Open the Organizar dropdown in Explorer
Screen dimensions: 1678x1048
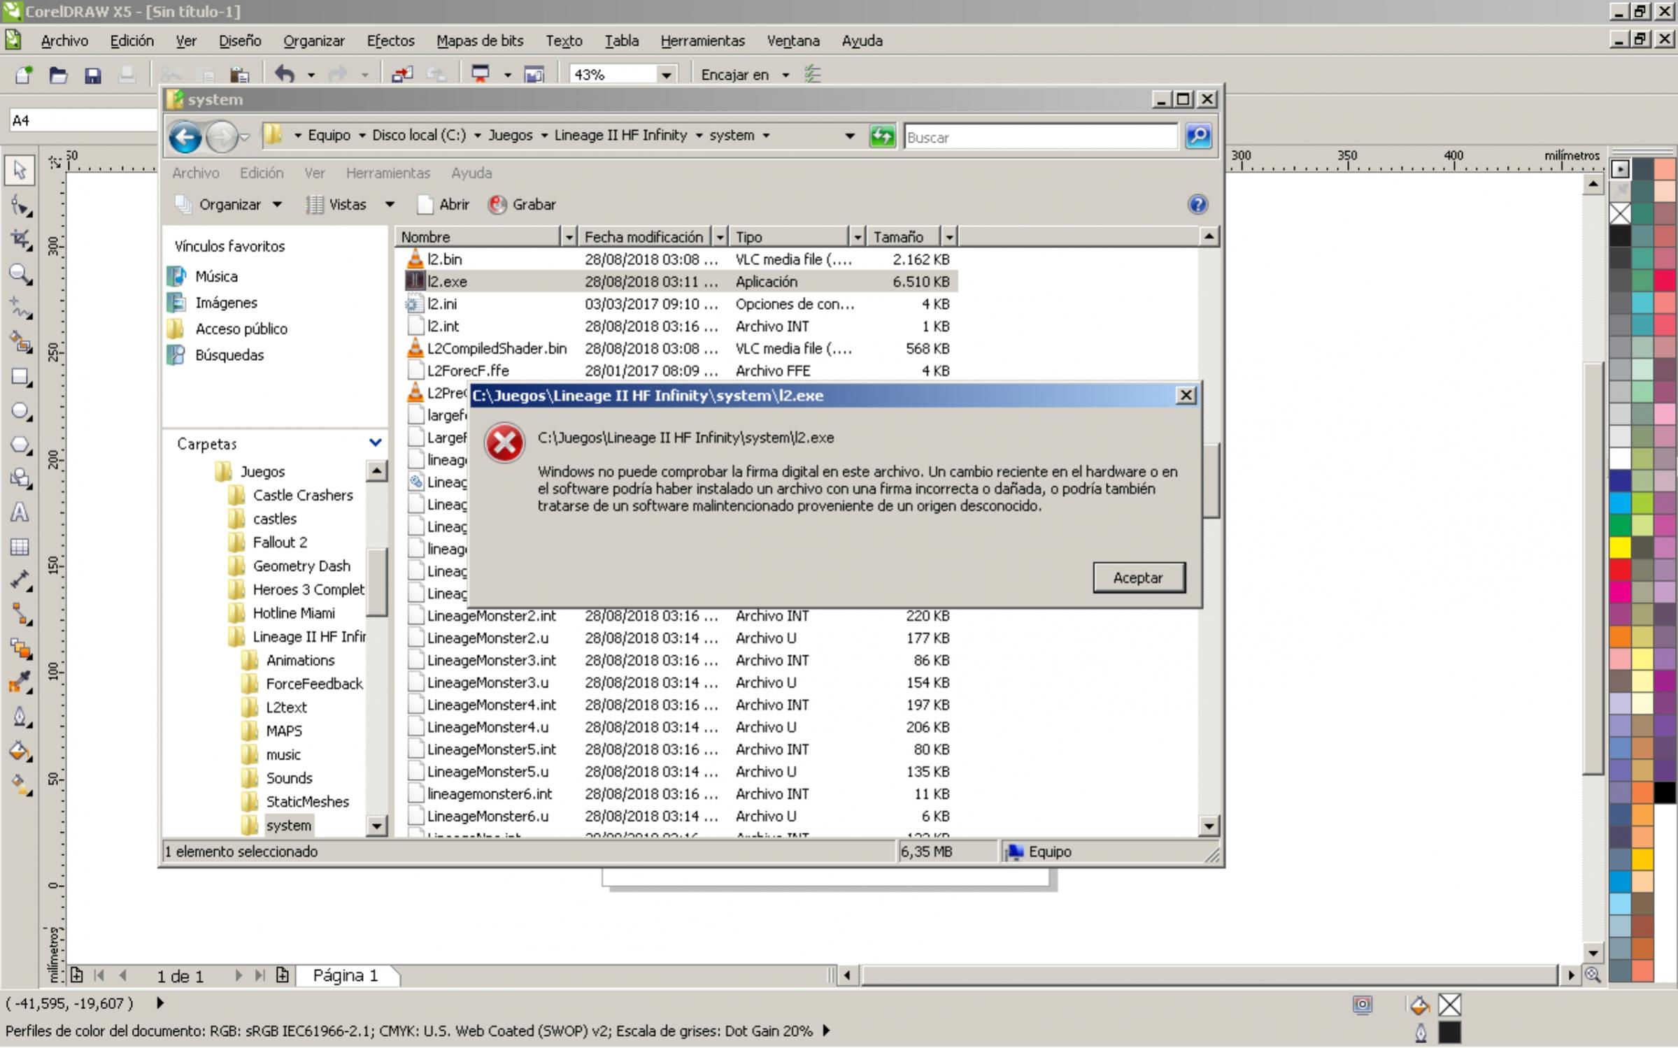(228, 204)
